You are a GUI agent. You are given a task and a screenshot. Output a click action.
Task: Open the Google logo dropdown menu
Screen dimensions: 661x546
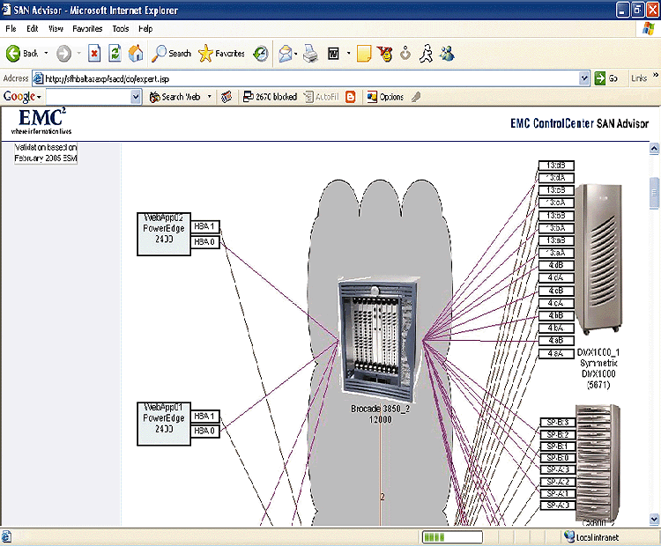point(22,97)
